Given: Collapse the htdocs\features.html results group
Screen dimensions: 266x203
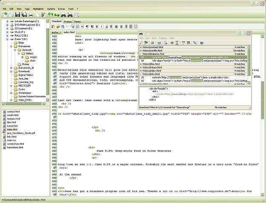Looking at the screenshot, I should (x=141, y=54).
